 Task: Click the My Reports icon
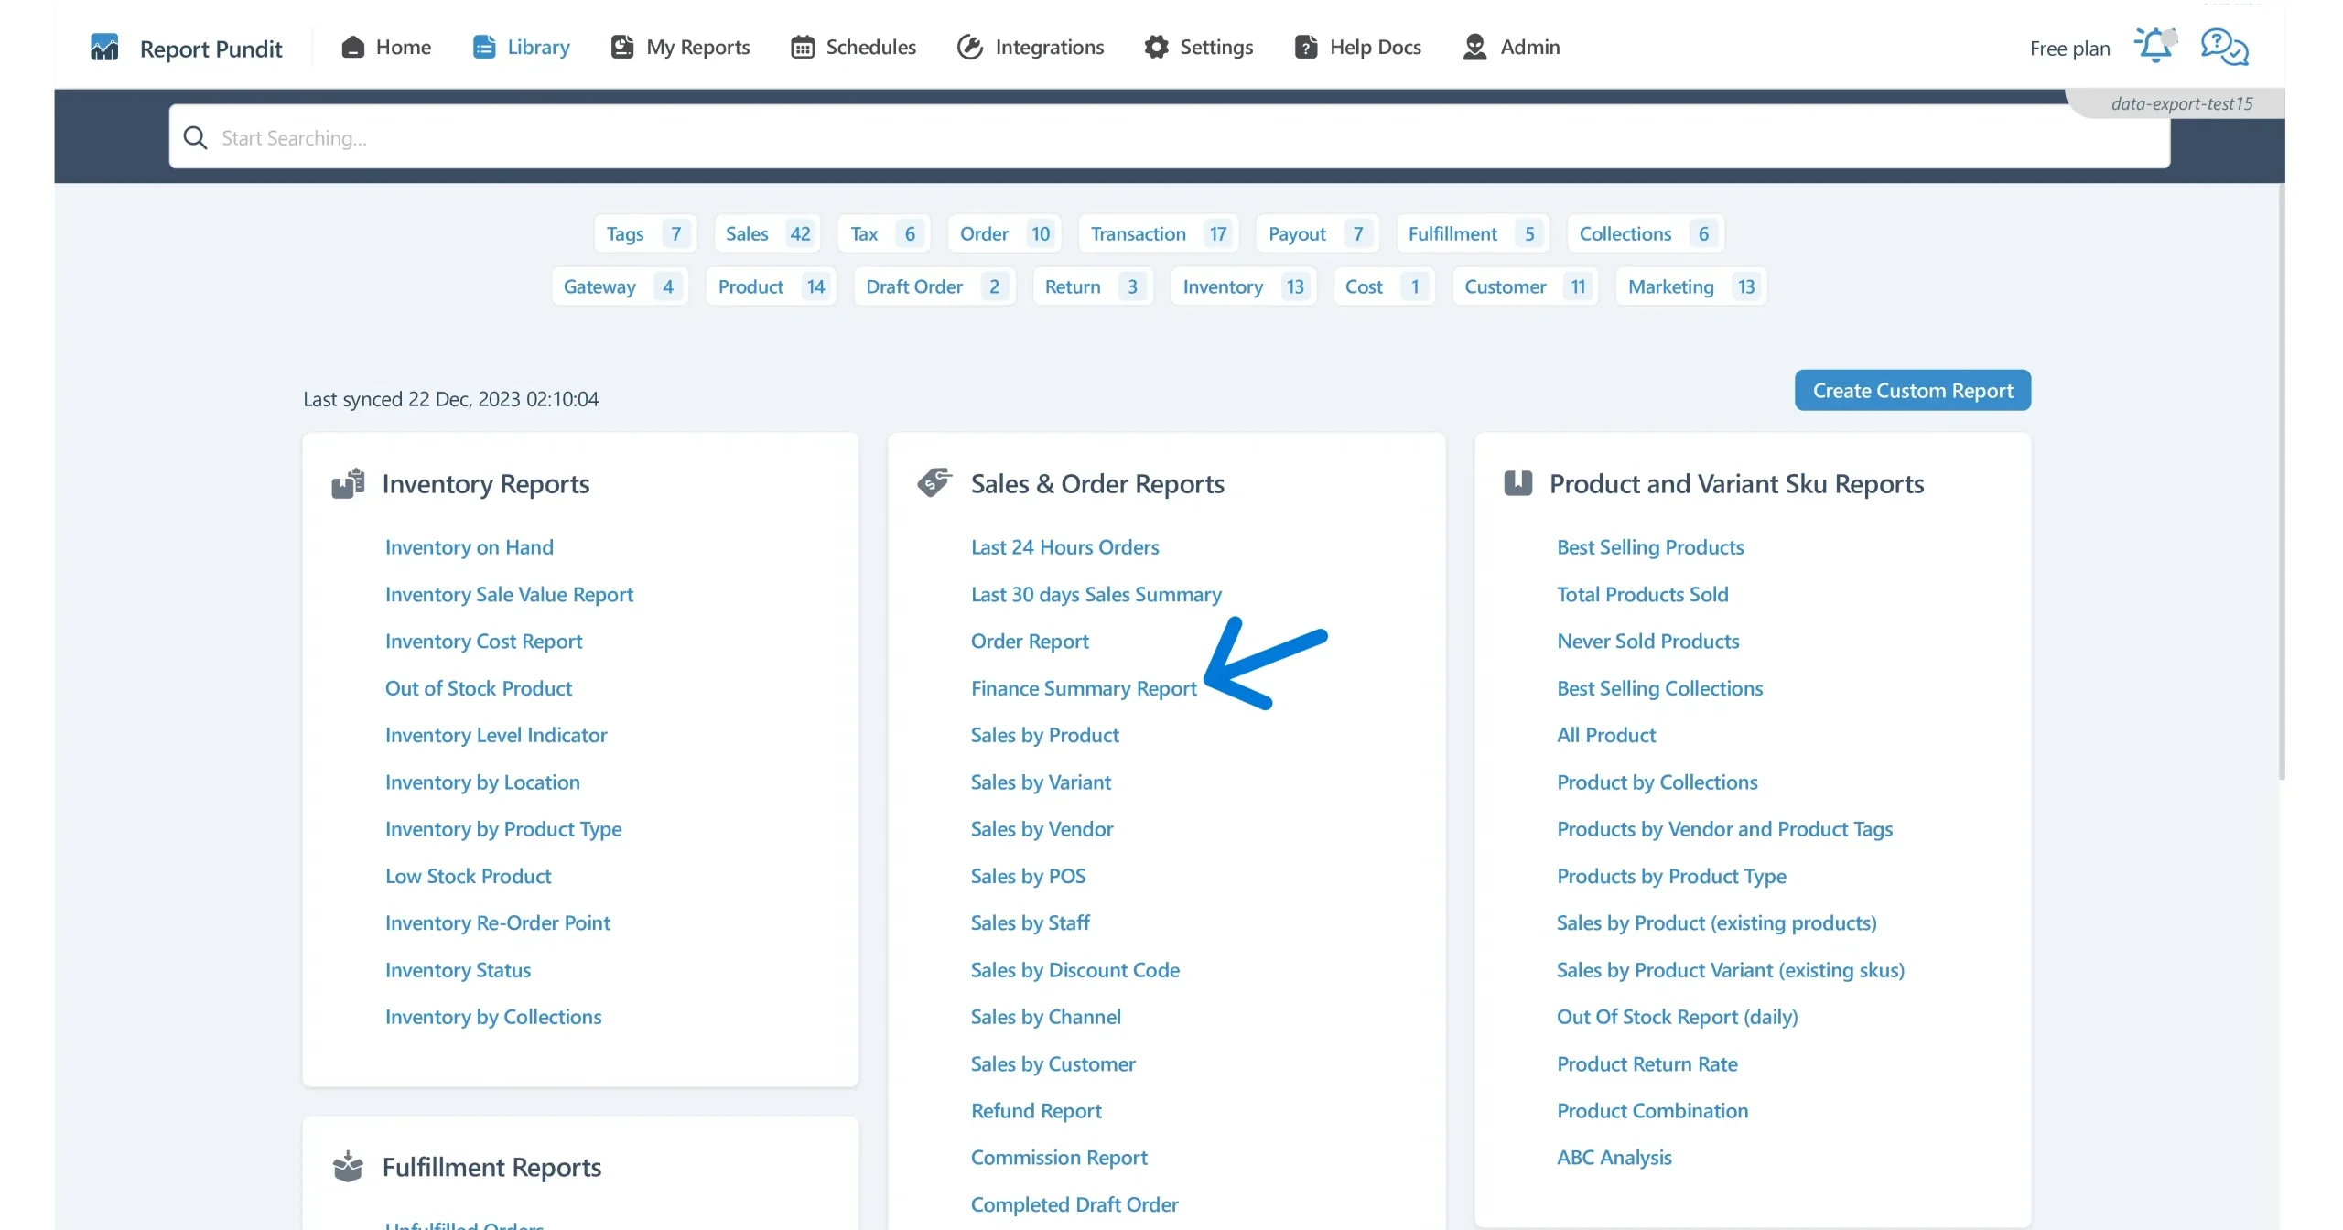coord(621,47)
